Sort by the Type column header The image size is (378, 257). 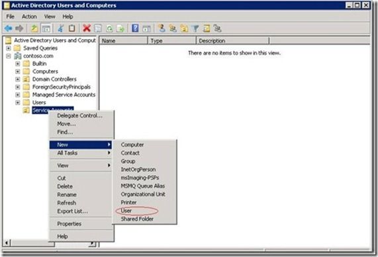(x=172, y=41)
